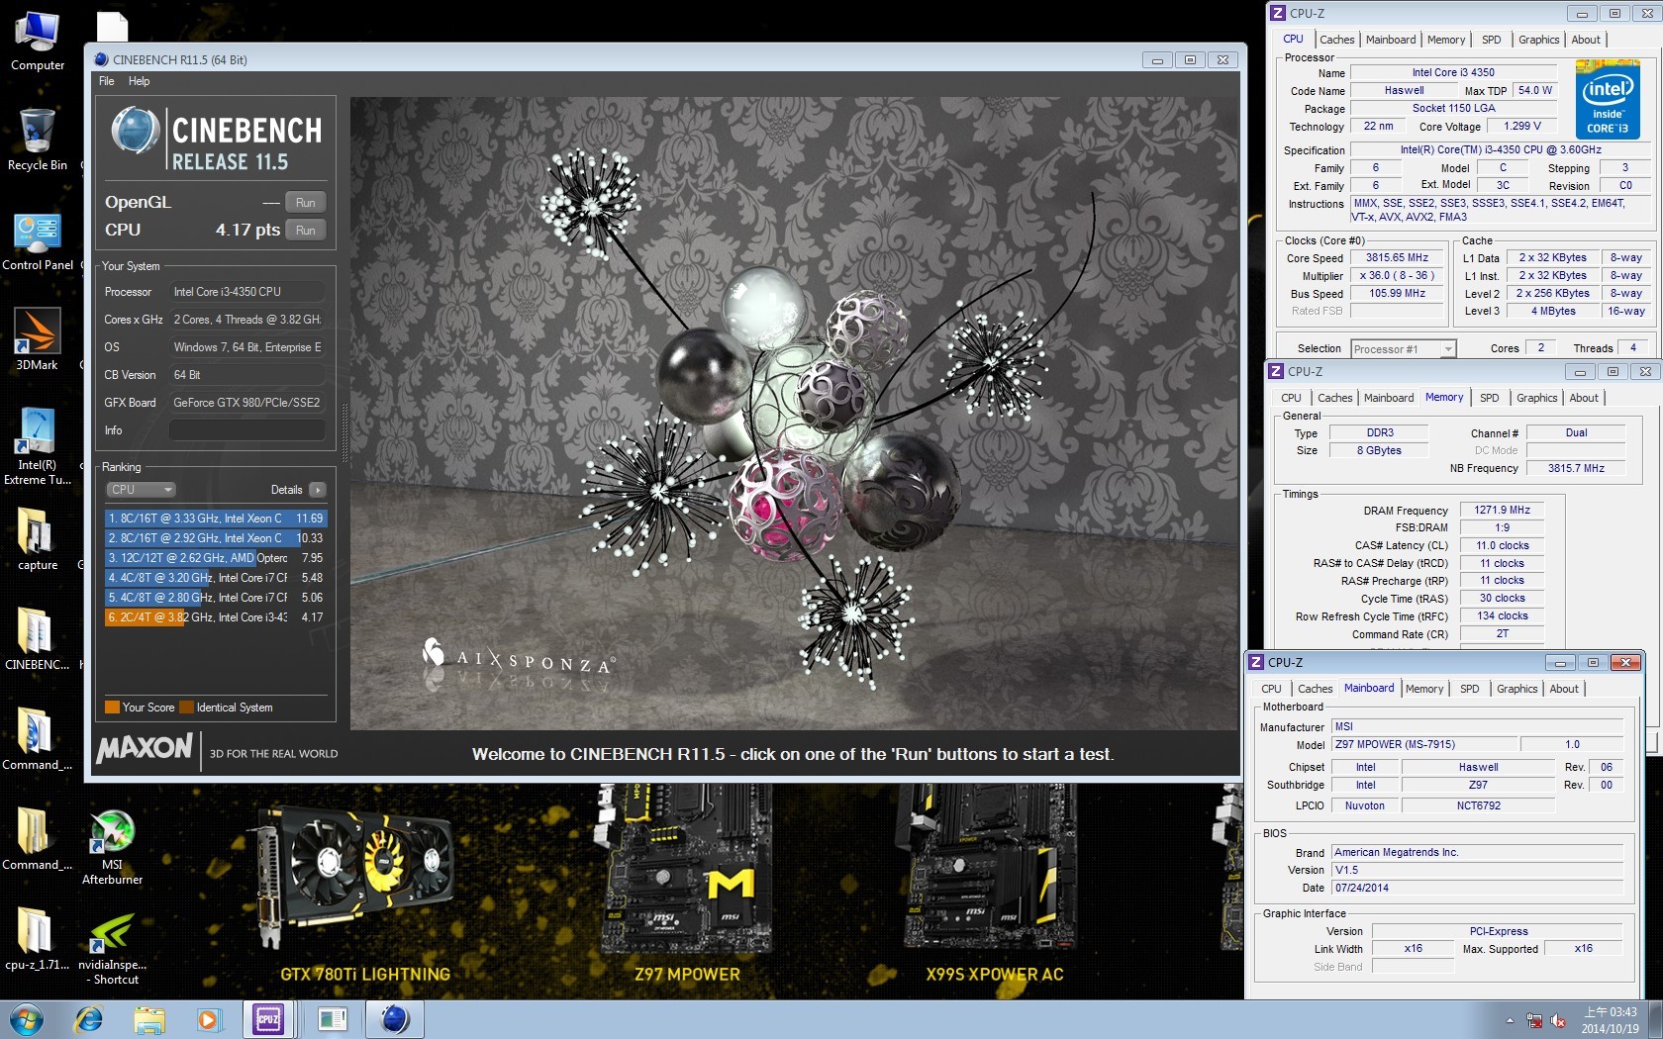
Task: Open the File menu in Cinebench
Action: (107, 81)
